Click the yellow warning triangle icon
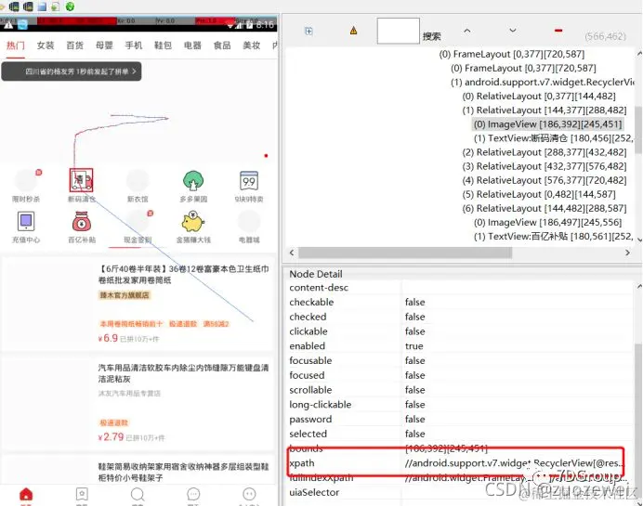Image resolution: width=643 pixels, height=506 pixels. (353, 31)
